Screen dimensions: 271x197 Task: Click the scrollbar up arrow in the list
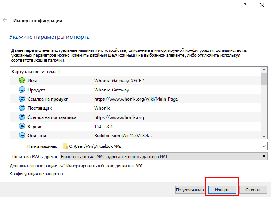click(264, 70)
